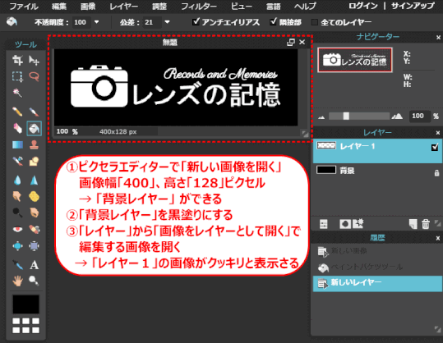This screenshot has width=443, height=343.
Task: Toggle visibility checkbox of レイヤー 1
Action: [x=435, y=147]
